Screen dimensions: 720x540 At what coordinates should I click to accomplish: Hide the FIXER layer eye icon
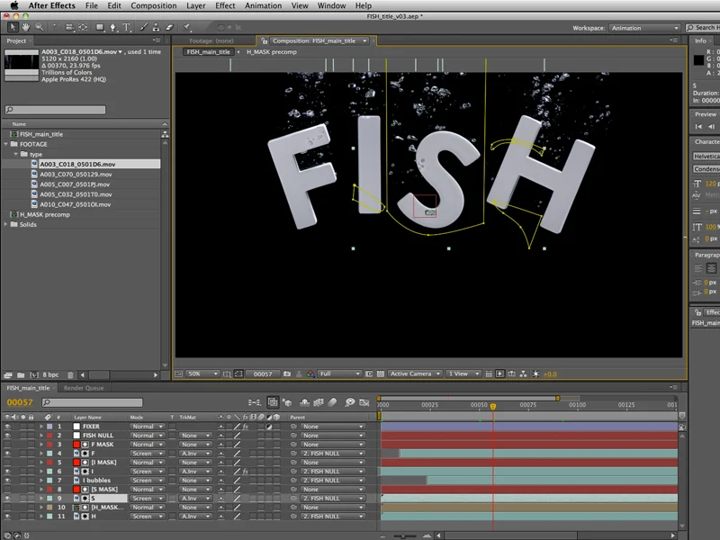pos(7,426)
